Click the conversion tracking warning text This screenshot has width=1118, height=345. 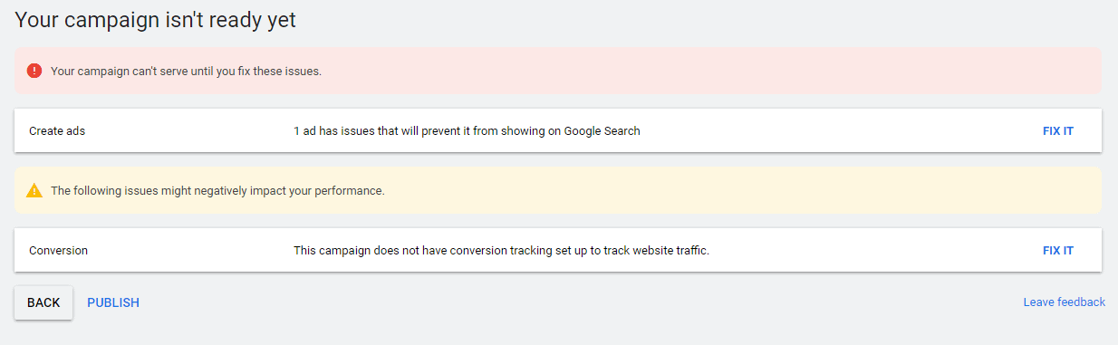click(x=501, y=251)
